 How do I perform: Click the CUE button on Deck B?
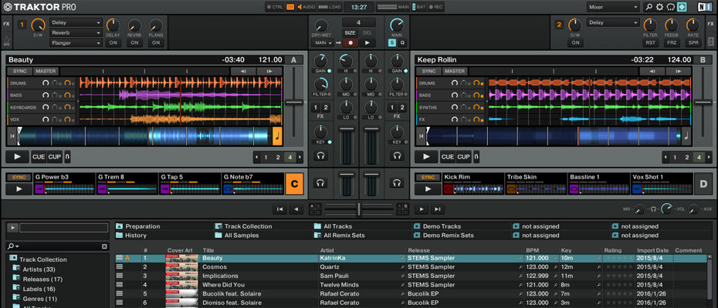[x=448, y=156]
